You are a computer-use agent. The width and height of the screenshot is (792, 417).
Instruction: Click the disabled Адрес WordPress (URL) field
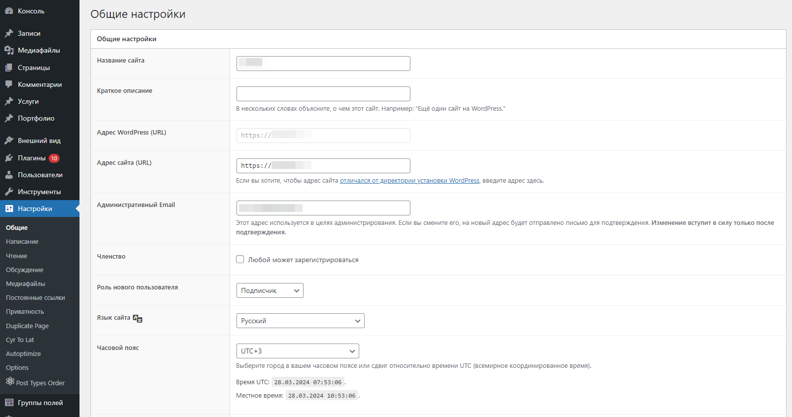point(323,136)
